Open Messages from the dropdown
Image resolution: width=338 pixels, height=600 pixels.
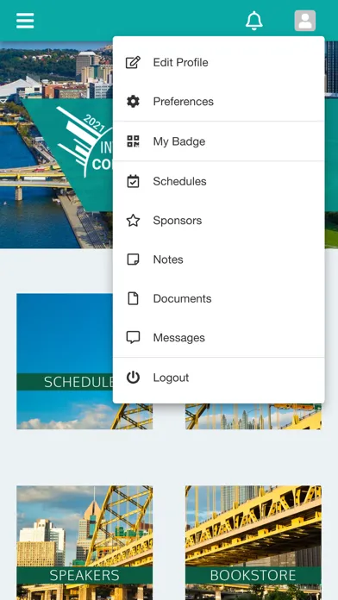point(218,338)
